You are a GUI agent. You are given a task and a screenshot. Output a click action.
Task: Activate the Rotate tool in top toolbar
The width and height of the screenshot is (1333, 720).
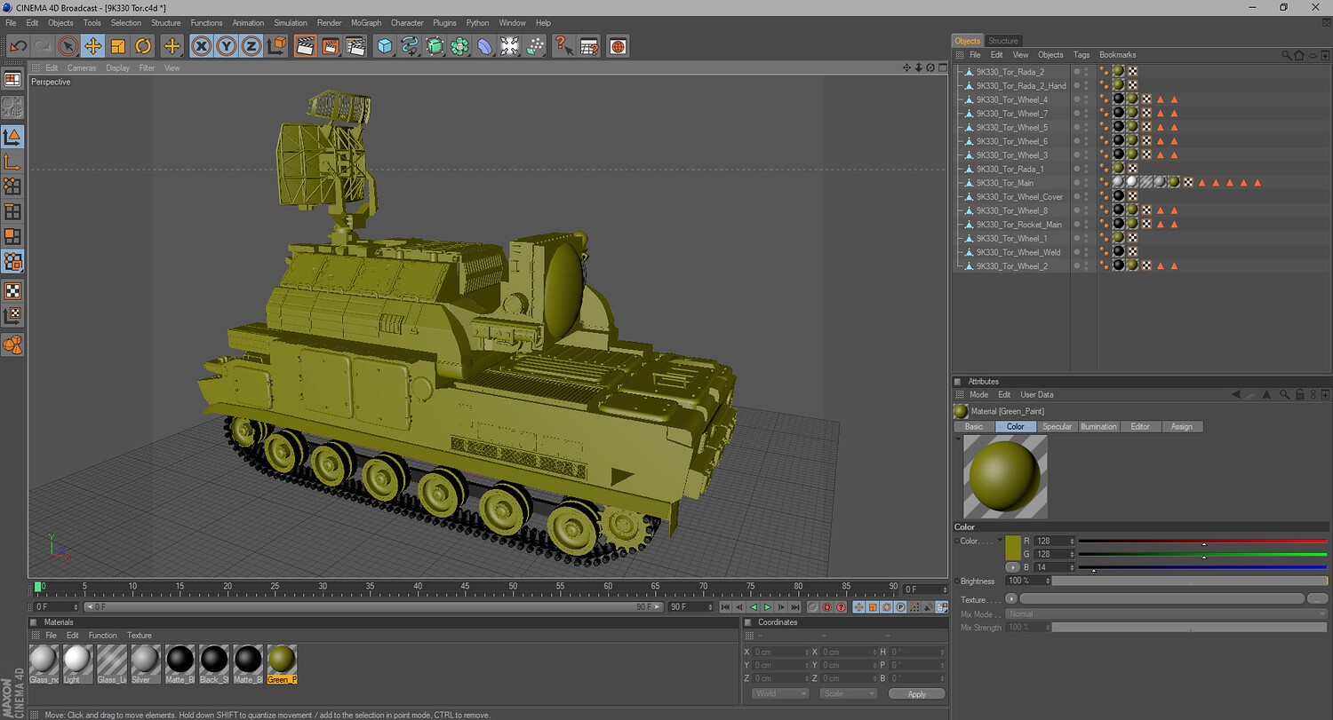[x=143, y=46]
